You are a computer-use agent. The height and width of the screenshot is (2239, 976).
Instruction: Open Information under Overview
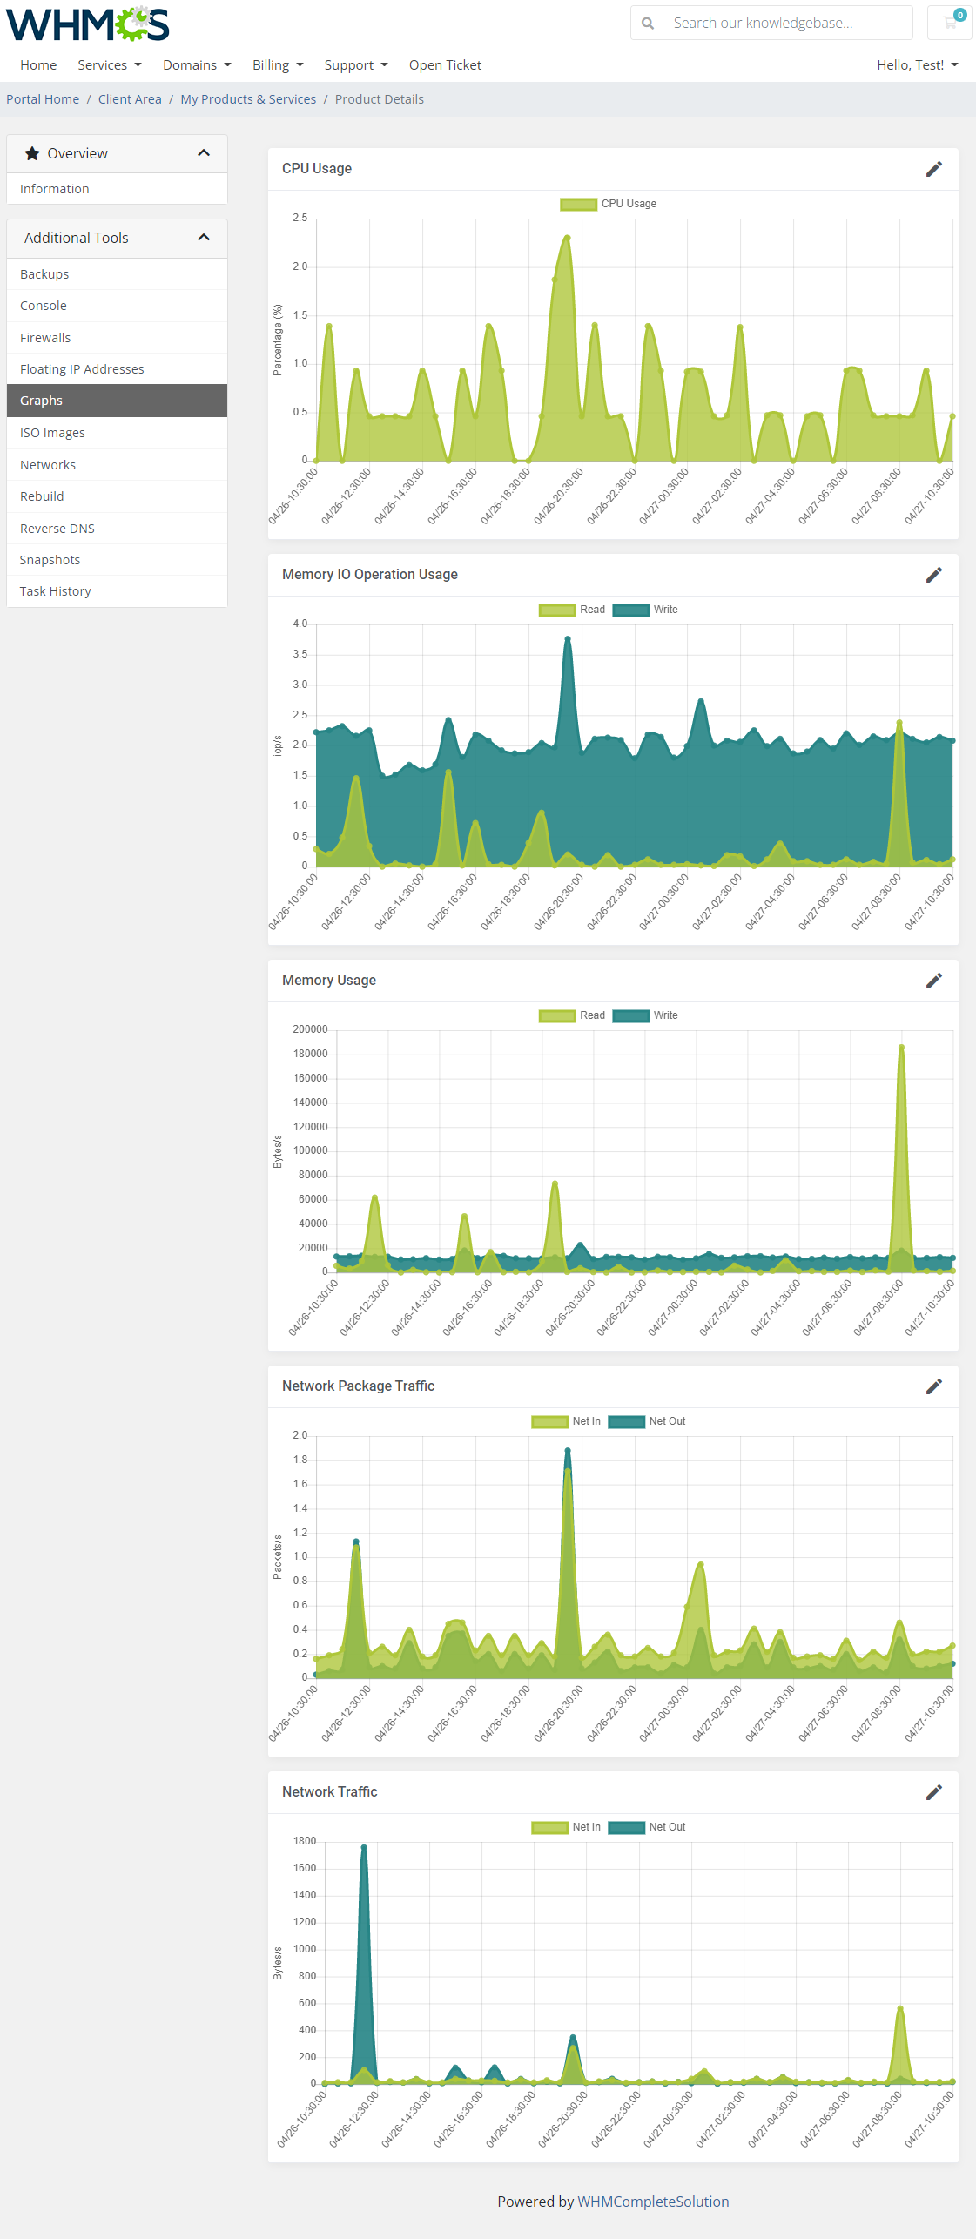(117, 189)
